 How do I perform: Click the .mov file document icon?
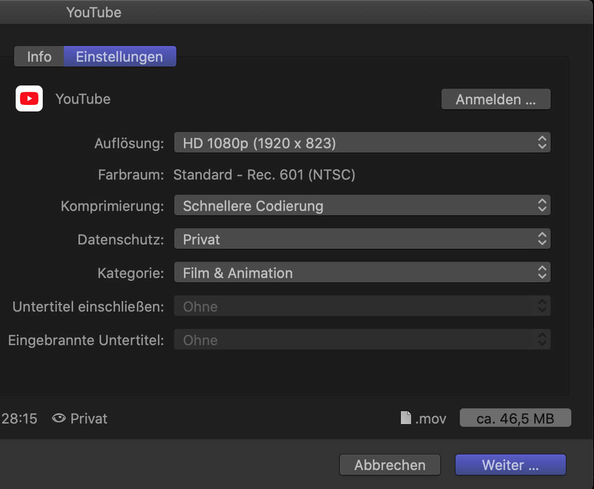(x=405, y=418)
